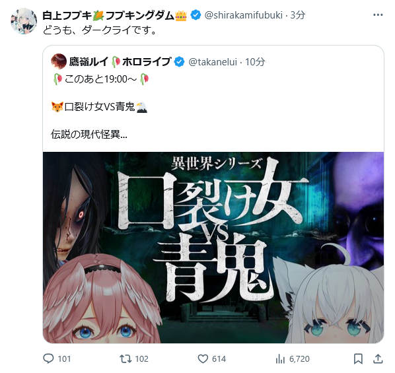The image size is (395, 373).
Task: Click the tweet text どうも、ダークライです。
Action: pyautogui.click(x=100, y=30)
